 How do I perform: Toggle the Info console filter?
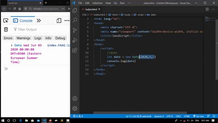tap(48, 38)
